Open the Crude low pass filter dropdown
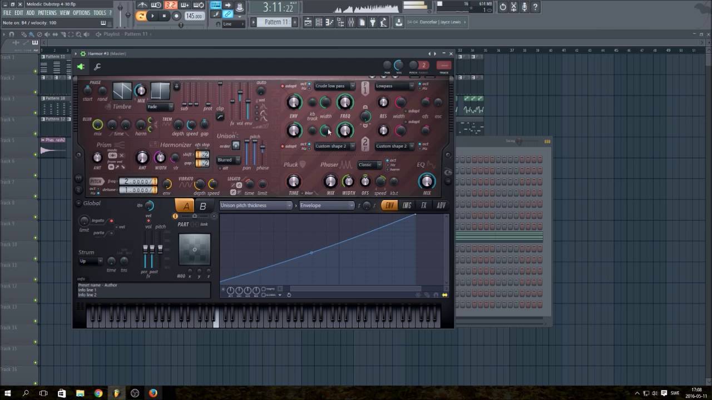This screenshot has width=712, height=400. tap(334, 86)
